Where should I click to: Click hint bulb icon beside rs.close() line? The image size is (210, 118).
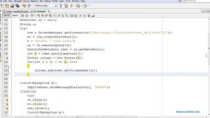point(7,104)
